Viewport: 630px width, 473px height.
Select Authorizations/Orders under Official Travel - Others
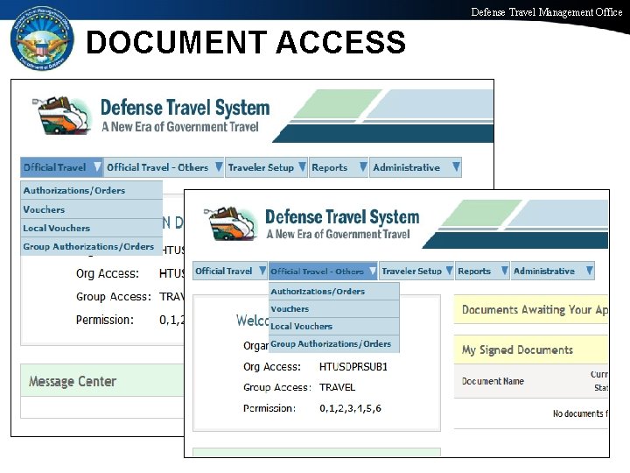334,291
